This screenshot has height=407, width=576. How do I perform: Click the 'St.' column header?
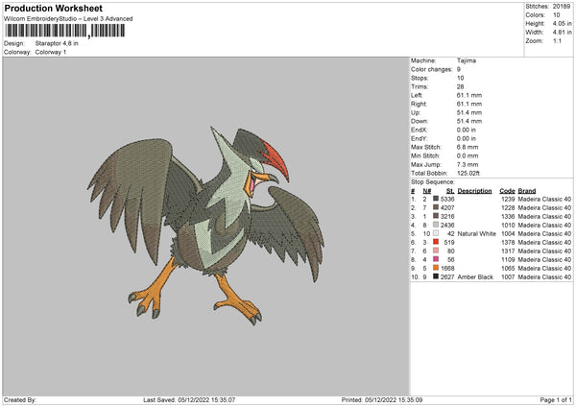point(450,191)
